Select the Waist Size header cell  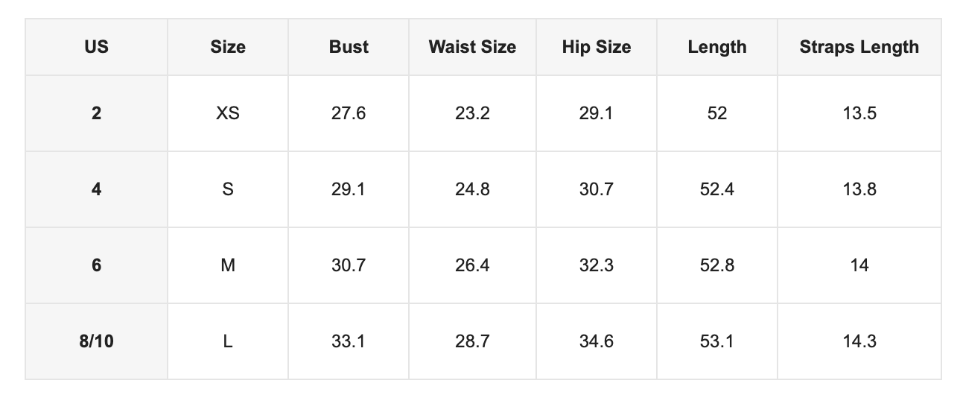[472, 47]
